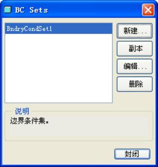
Task: Click the 新建... button
Action: [x=135, y=31]
